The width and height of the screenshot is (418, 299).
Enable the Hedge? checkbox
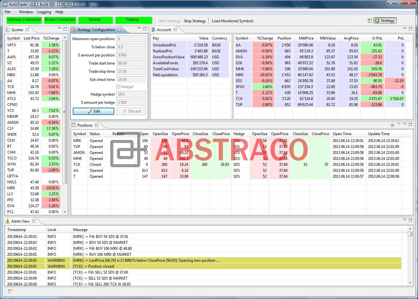(x=118, y=87)
